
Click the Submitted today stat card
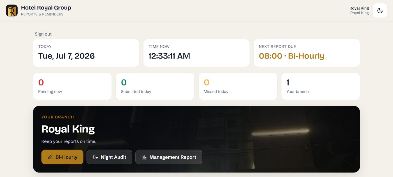[155, 86]
